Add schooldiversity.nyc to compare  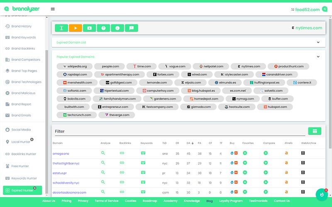tap(266, 182)
